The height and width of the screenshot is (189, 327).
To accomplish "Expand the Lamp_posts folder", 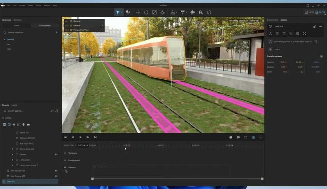I will (13, 160).
